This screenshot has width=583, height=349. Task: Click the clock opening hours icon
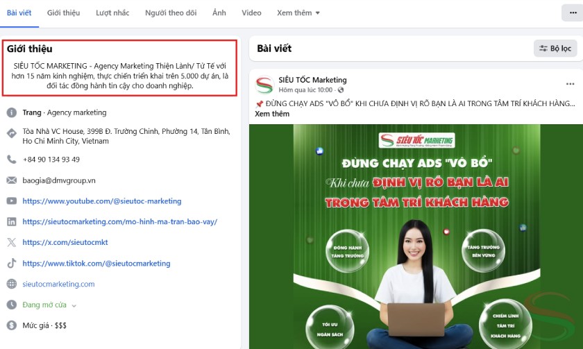pyautogui.click(x=12, y=305)
